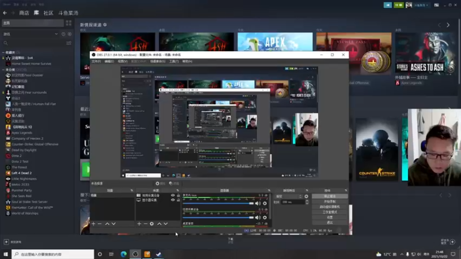Screen dimensions: 461x259
Task: Move source down in OBS sources list
Action: tap(165, 224)
